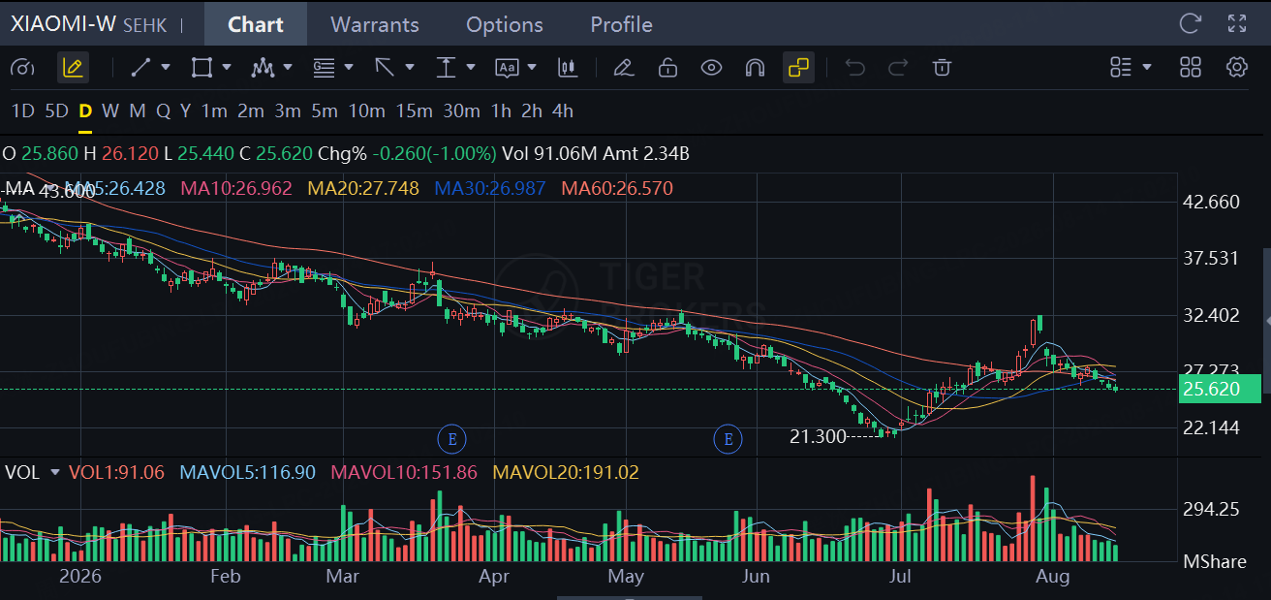Viewport: 1271px width, 600px height.
Task: Select the 15m interval
Action: 414,111
